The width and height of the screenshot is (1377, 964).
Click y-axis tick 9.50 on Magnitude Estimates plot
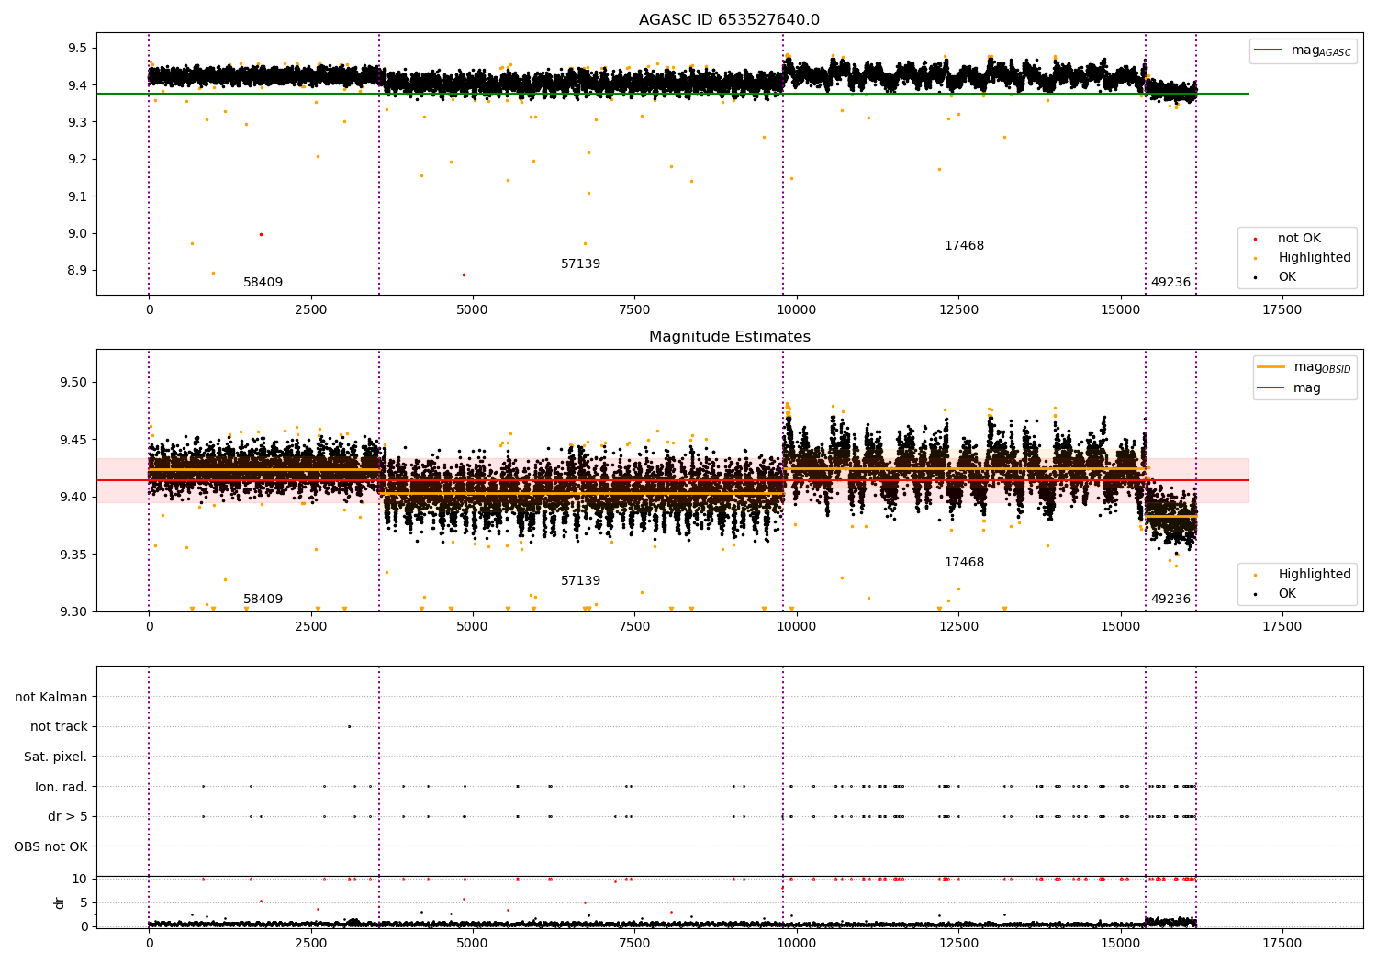(x=73, y=382)
